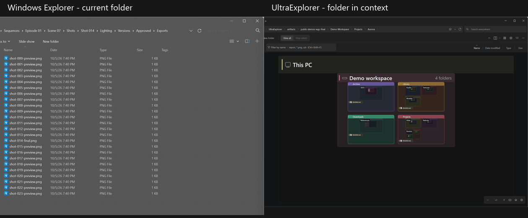Click the fit-to-screen icon in zoom bar
528x218 pixels.
[x=510, y=200]
